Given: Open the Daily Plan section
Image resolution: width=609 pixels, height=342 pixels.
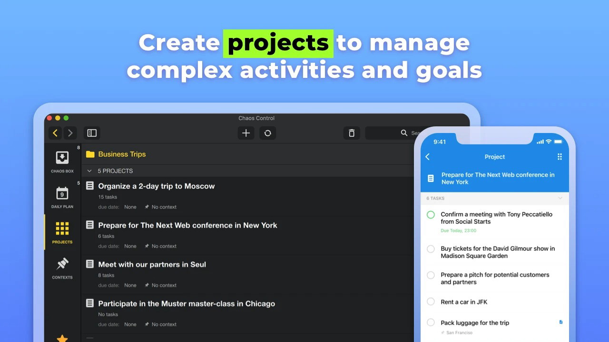Looking at the screenshot, I should (x=62, y=197).
